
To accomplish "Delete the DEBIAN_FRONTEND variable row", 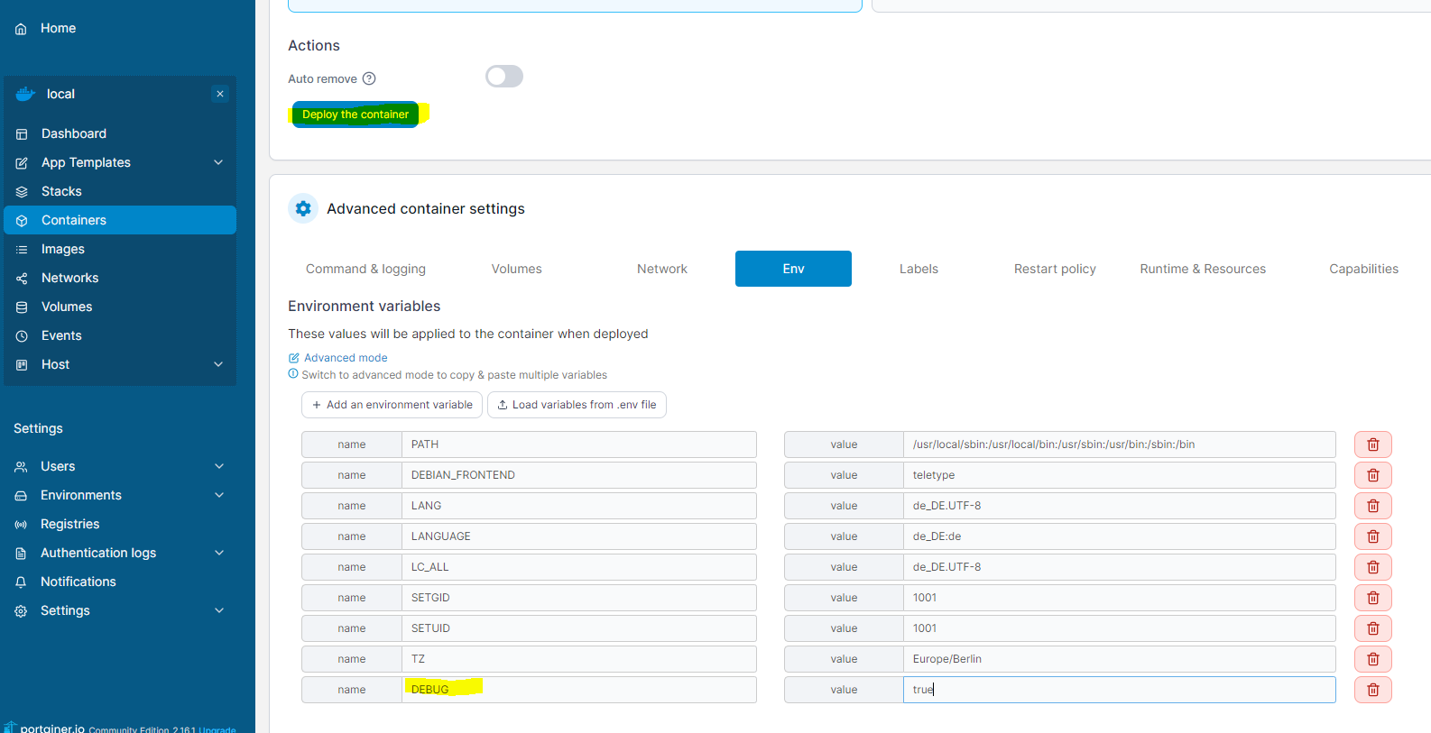I will coord(1373,475).
